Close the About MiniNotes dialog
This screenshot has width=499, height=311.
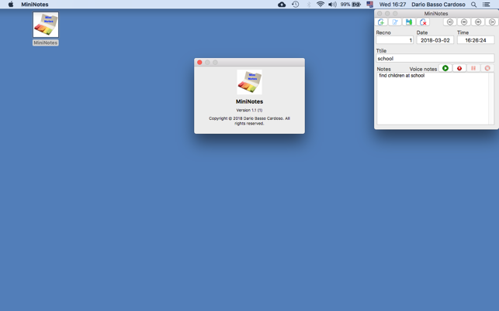(199, 63)
